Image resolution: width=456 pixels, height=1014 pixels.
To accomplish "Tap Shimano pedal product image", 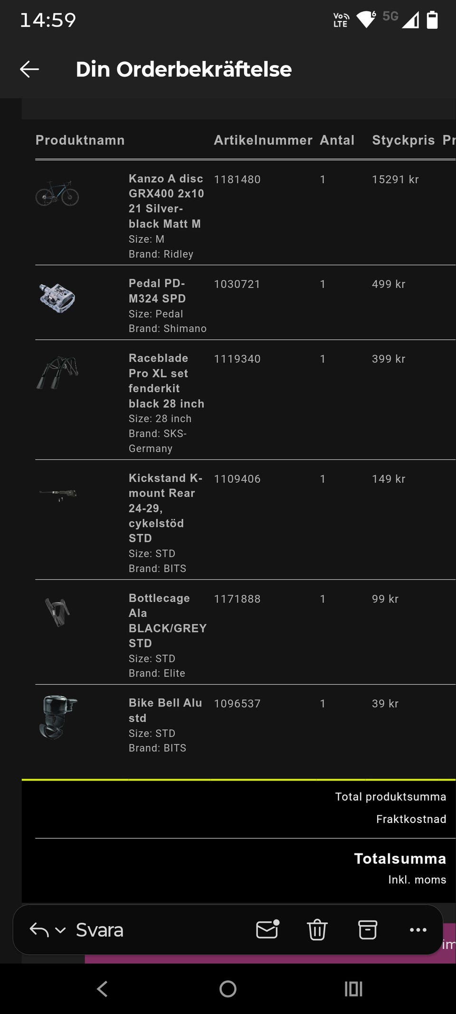I will tap(57, 298).
